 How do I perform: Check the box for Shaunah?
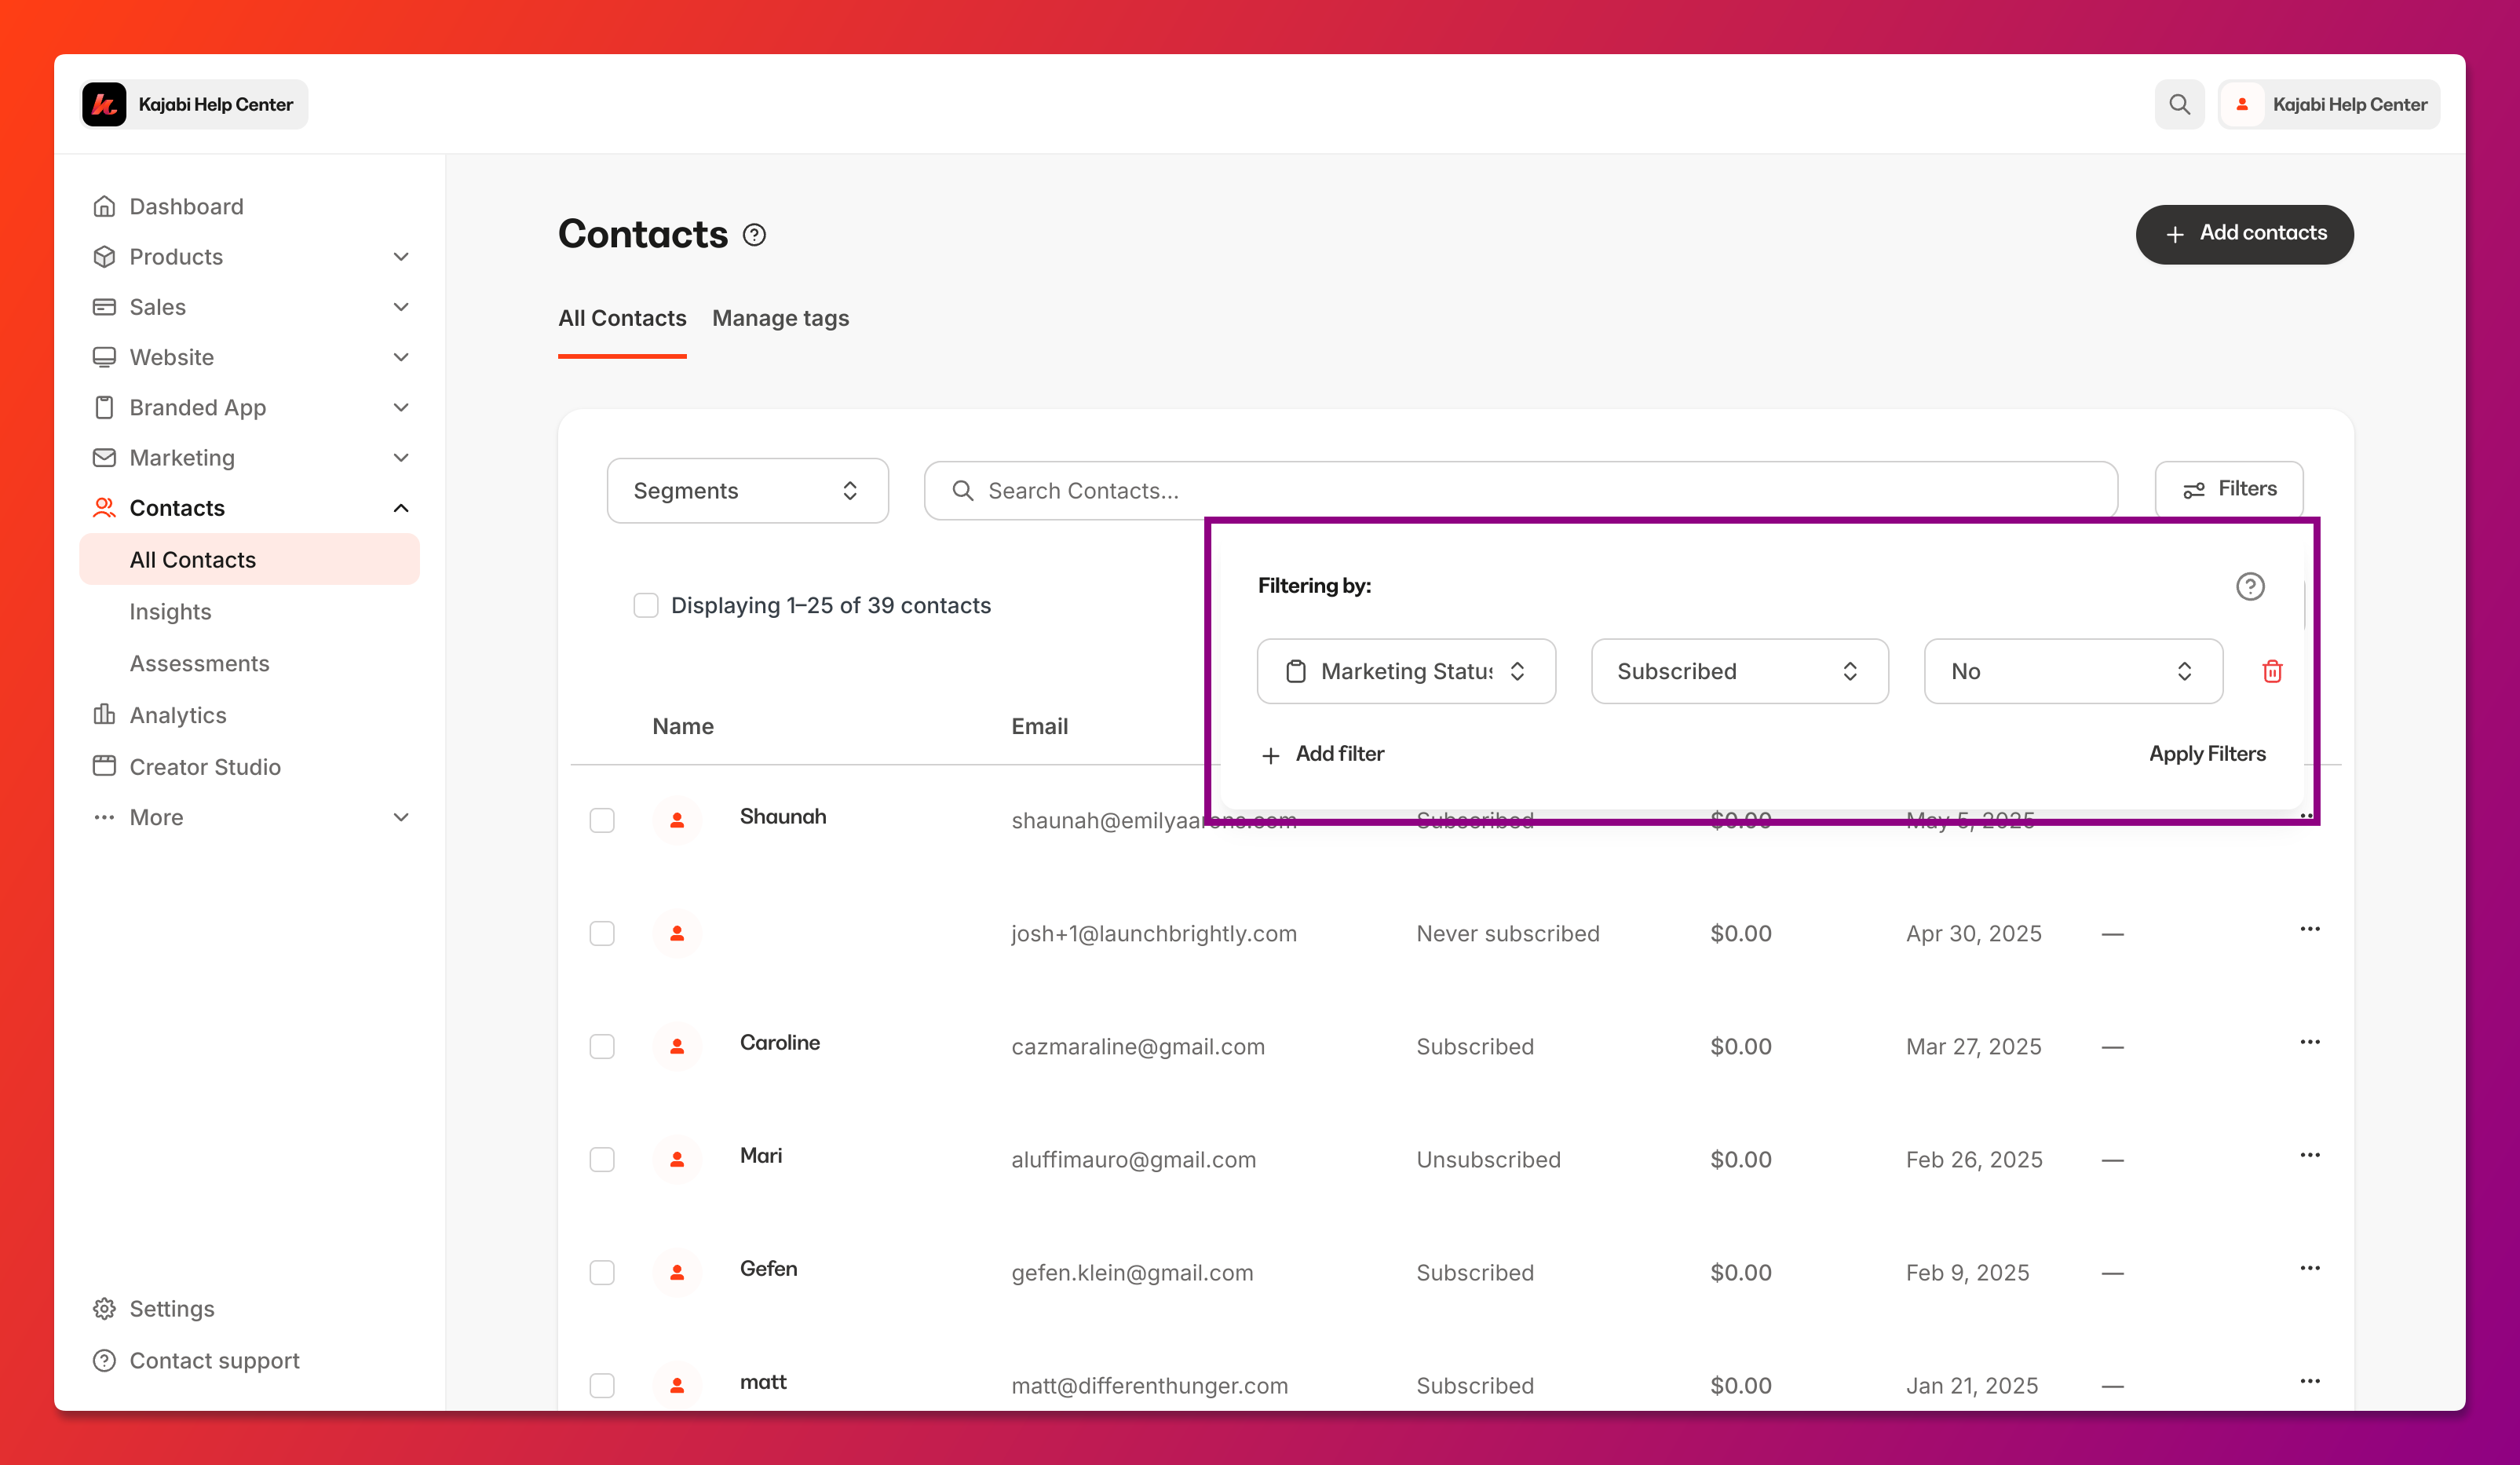[x=602, y=820]
